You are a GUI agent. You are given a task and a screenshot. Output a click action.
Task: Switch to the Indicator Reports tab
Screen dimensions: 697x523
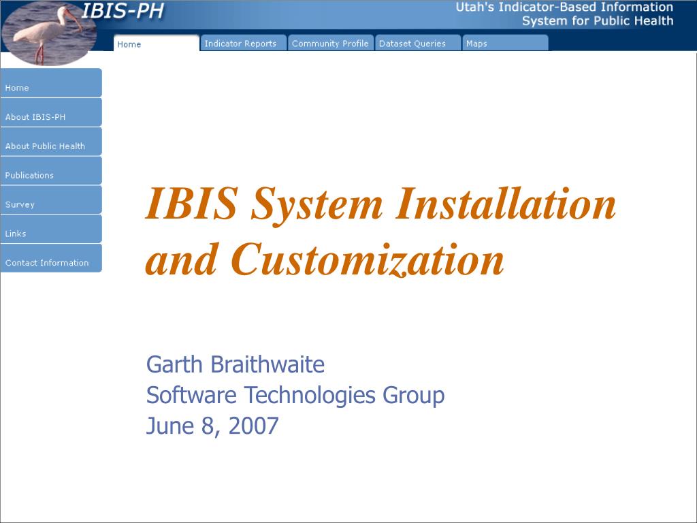click(243, 43)
